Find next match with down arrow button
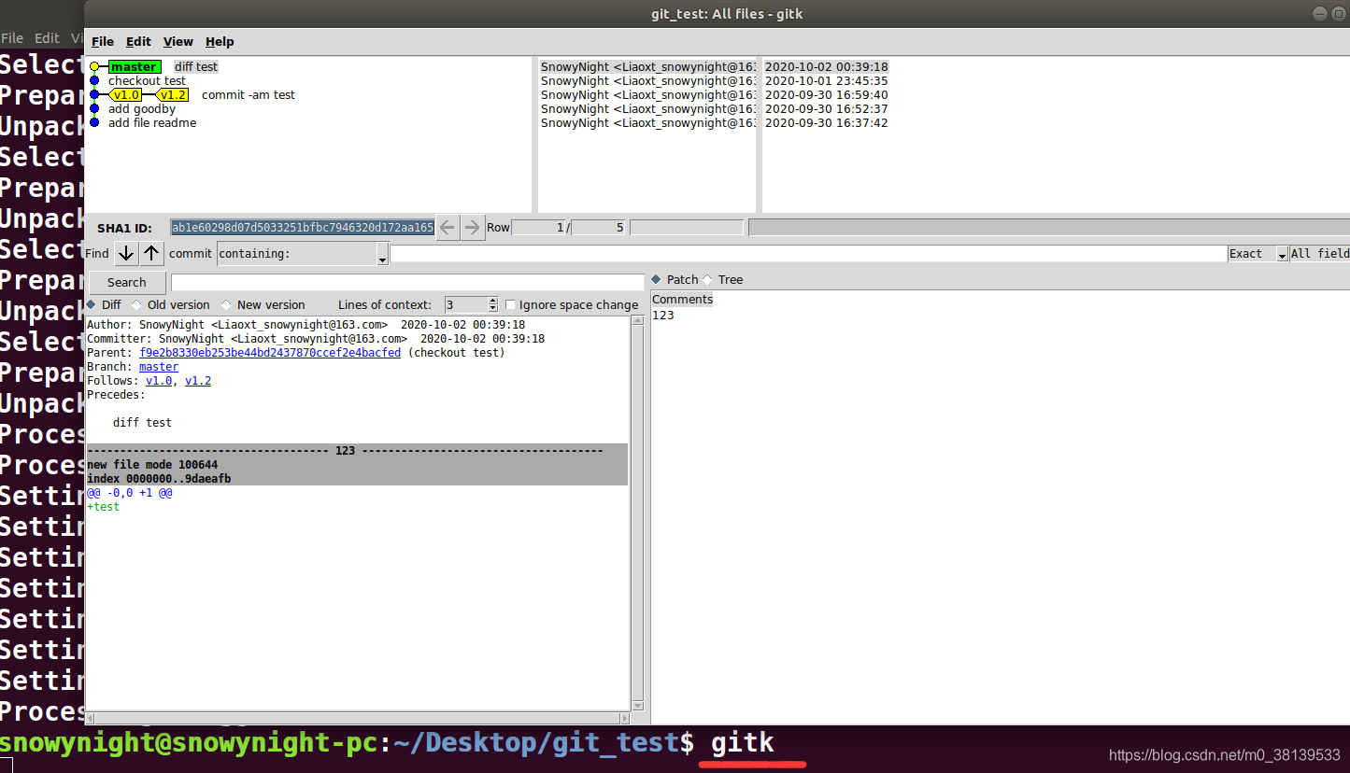The width and height of the screenshot is (1350, 773). point(126,253)
